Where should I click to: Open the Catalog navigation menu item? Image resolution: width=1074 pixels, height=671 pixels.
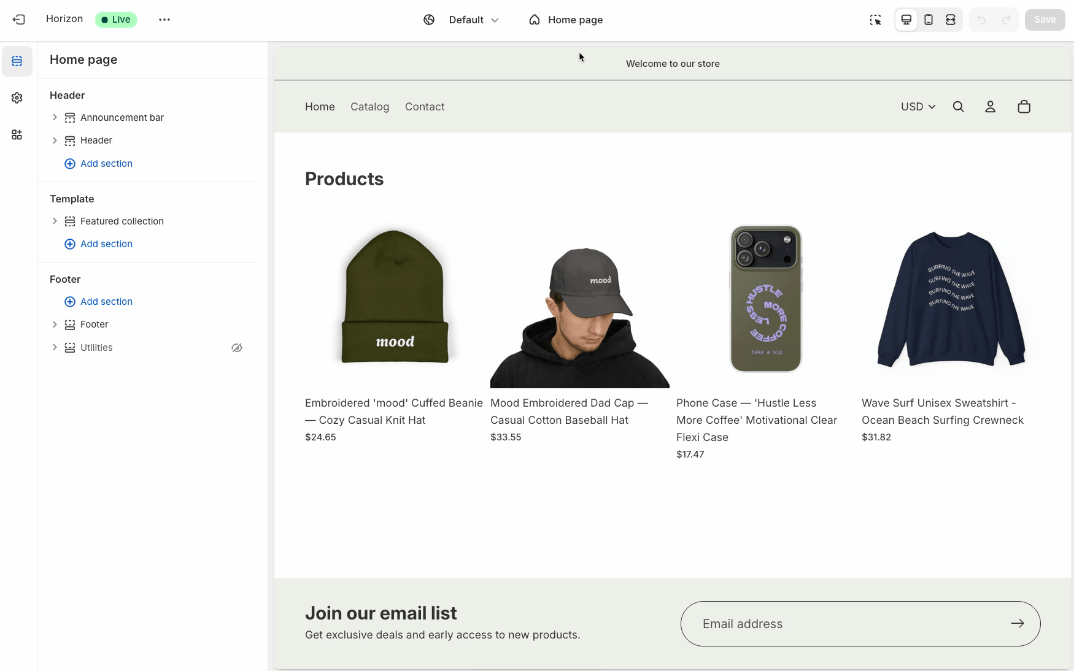click(369, 106)
